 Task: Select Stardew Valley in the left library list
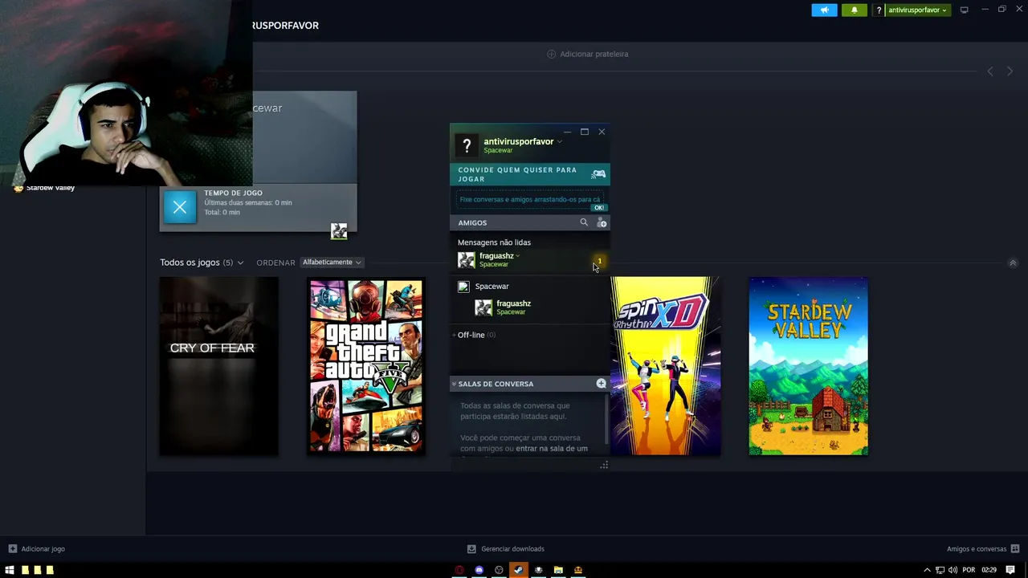(x=50, y=188)
